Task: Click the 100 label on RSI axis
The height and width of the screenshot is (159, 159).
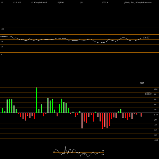Action: click(x=3, y=29)
